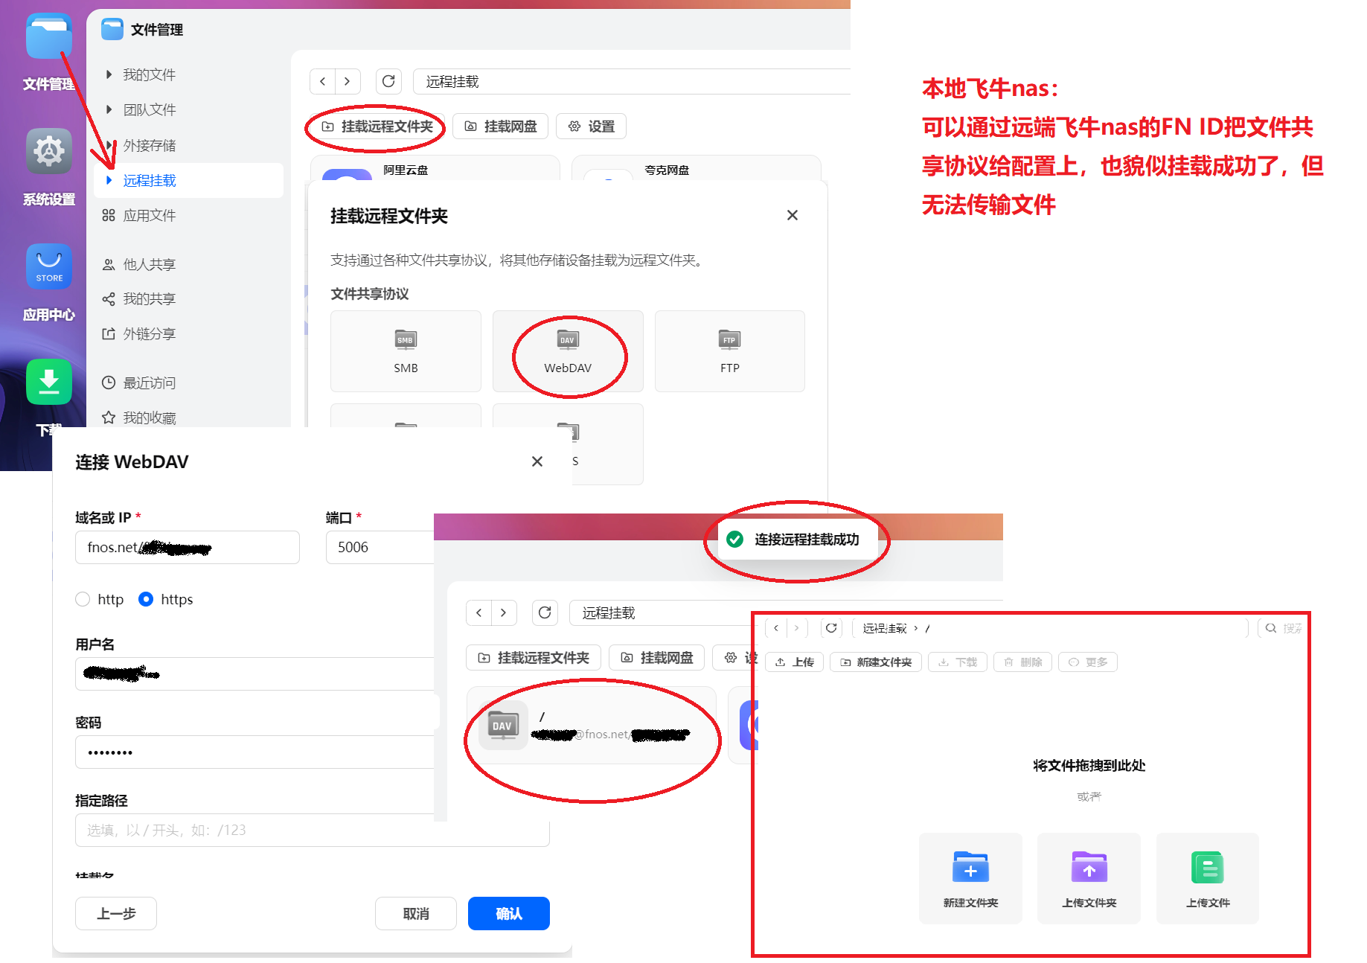Click forward arrow in the empty-folder view

[796, 628]
